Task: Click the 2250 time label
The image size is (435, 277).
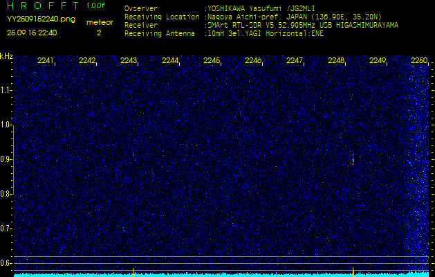Action: tap(419, 61)
